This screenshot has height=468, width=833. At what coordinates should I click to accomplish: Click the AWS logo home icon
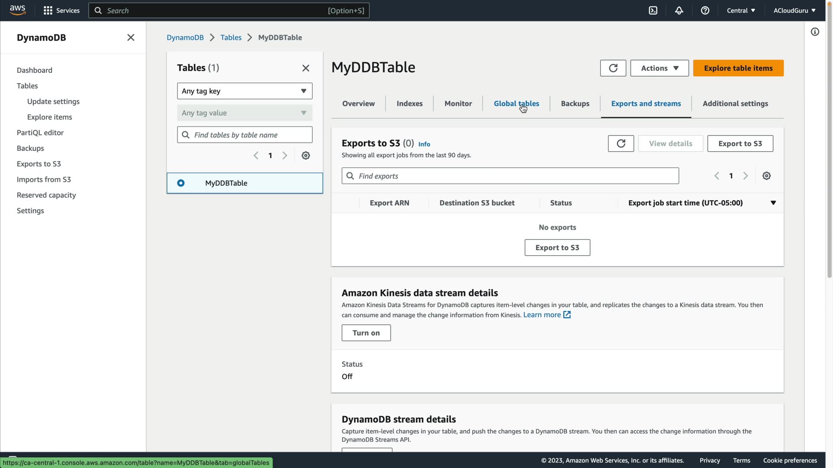tap(17, 10)
